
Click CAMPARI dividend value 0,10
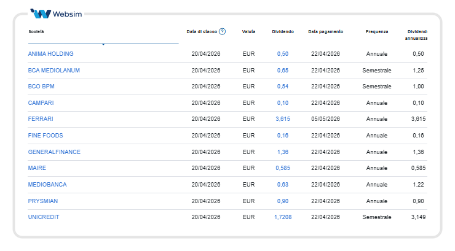click(x=283, y=102)
